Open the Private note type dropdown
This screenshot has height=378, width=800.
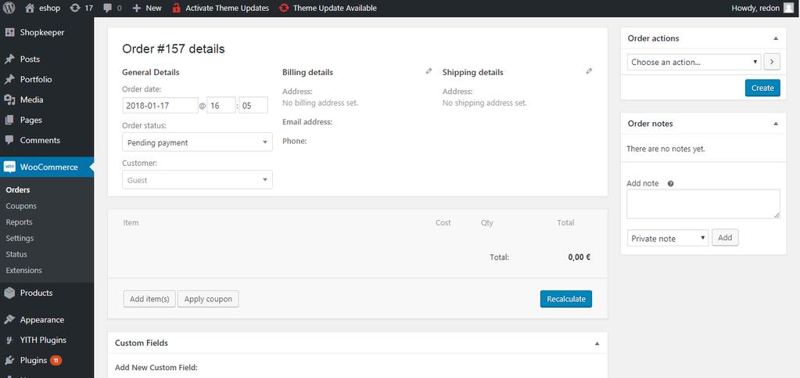pos(667,238)
